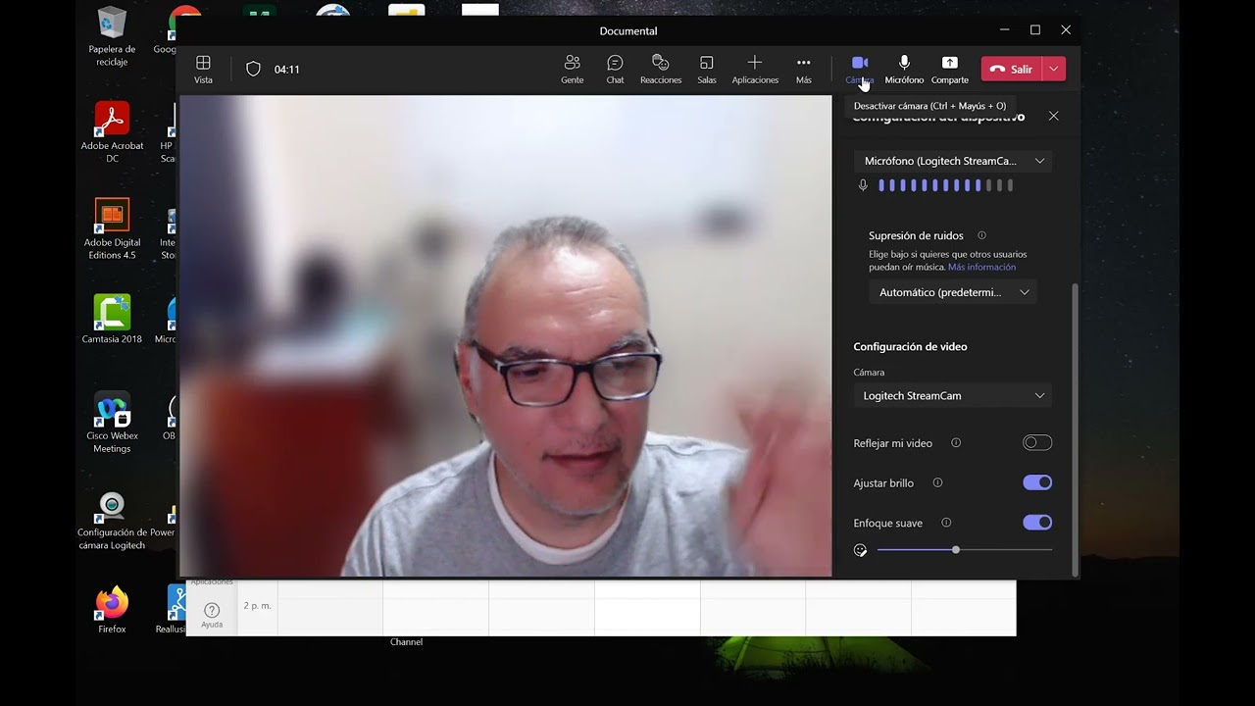This screenshot has height=706, width=1255.
Task: Adjust the soft focus intensity slider
Action: tap(965, 550)
